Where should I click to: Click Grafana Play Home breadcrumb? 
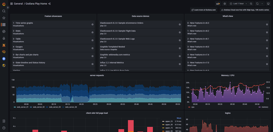[36, 4]
